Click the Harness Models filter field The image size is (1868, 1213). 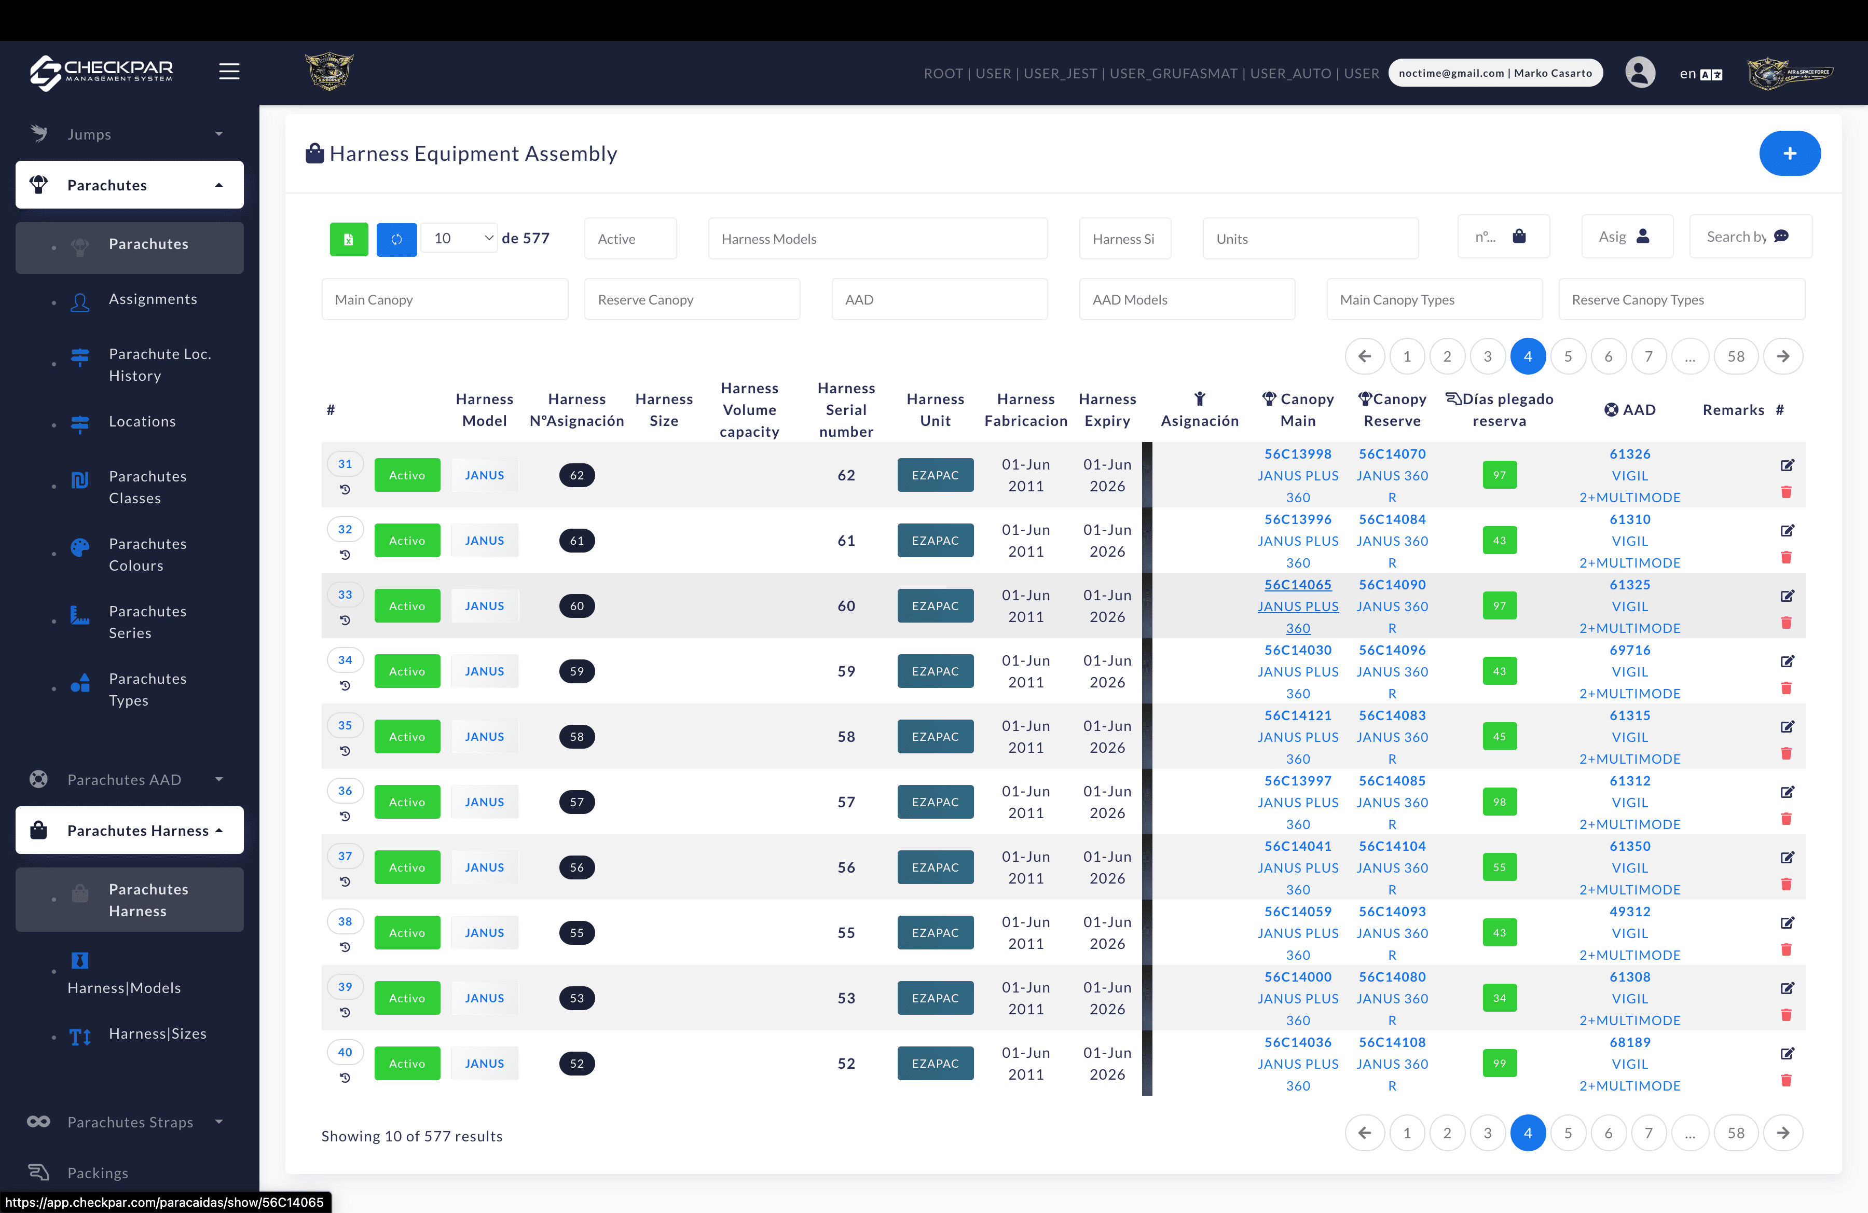877,239
